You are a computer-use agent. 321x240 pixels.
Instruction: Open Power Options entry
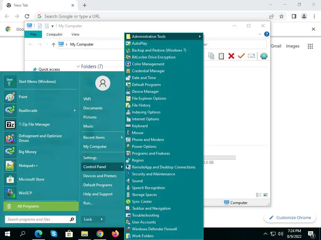click(x=164, y=147)
